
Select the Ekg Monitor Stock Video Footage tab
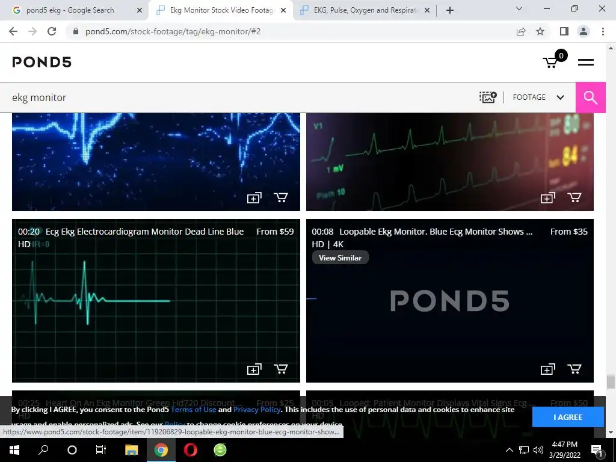pyautogui.click(x=220, y=10)
